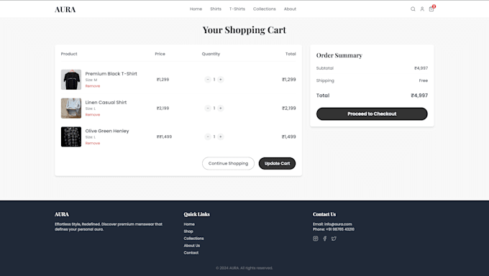Click Proceed to Checkout button
This screenshot has height=276, width=489.
[372, 114]
